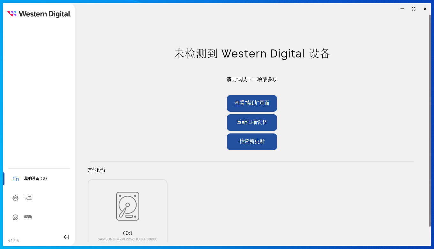Close the Western Digital window
The image size is (434, 249).
(x=425, y=9)
